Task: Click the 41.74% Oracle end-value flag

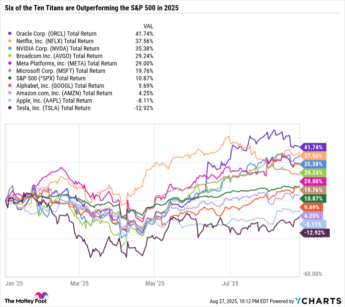Action: coord(314,148)
